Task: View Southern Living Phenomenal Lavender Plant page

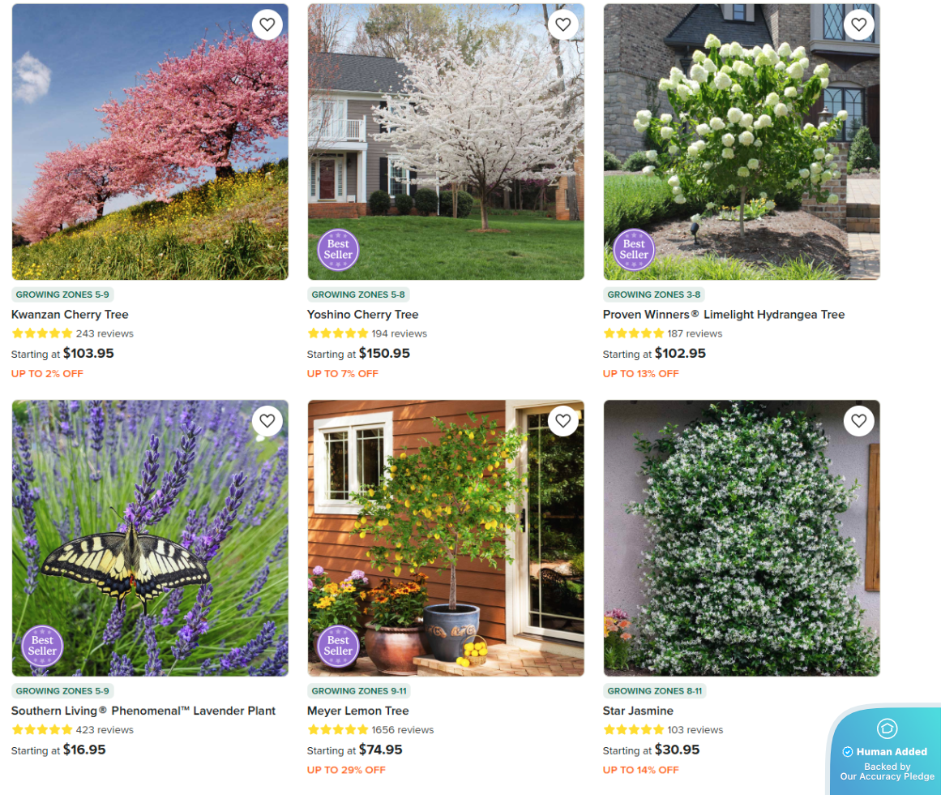Action: (143, 711)
